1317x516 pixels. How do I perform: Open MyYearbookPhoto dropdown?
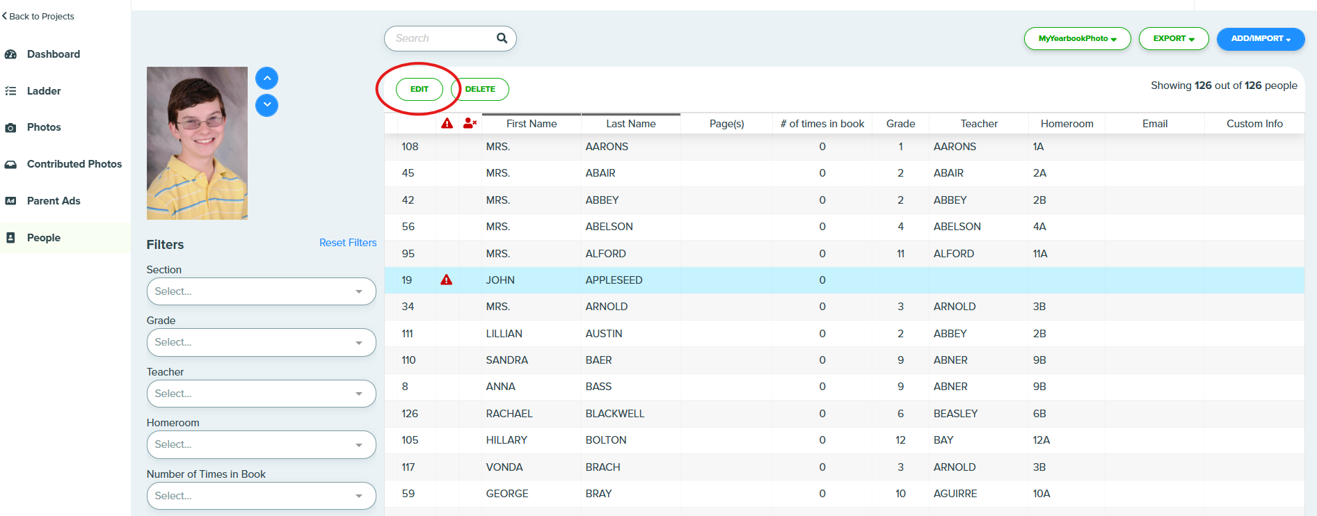click(x=1077, y=39)
